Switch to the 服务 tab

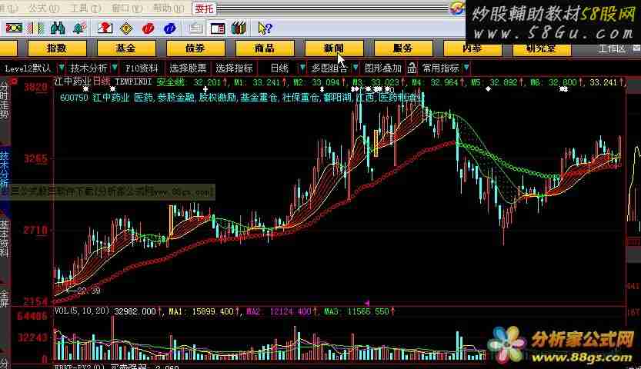pyautogui.click(x=403, y=48)
